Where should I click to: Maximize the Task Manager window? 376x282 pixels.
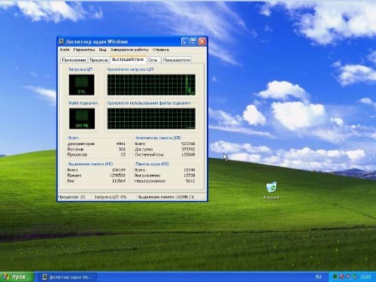[193, 41]
